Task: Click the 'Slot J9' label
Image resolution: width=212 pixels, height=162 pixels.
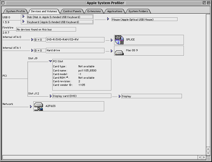Action: tap(33, 58)
